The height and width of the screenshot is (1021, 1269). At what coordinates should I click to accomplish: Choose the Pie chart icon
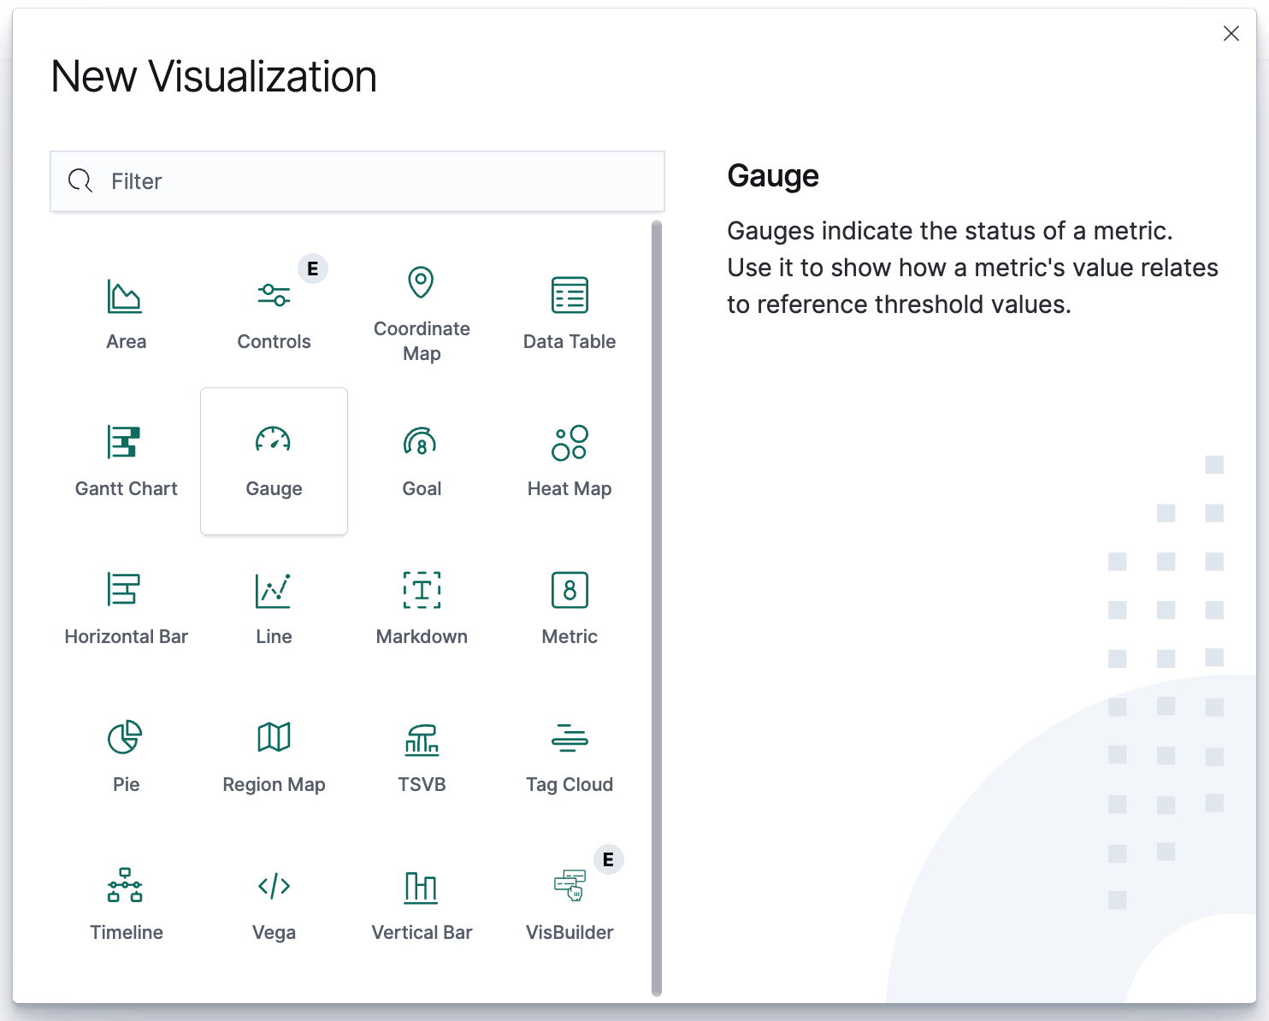(125, 737)
